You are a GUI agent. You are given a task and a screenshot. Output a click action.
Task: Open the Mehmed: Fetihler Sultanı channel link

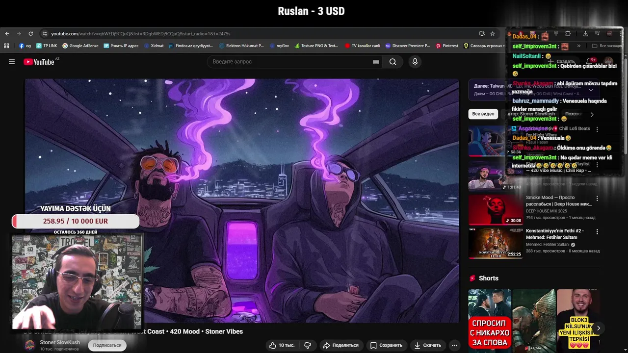pyautogui.click(x=548, y=244)
